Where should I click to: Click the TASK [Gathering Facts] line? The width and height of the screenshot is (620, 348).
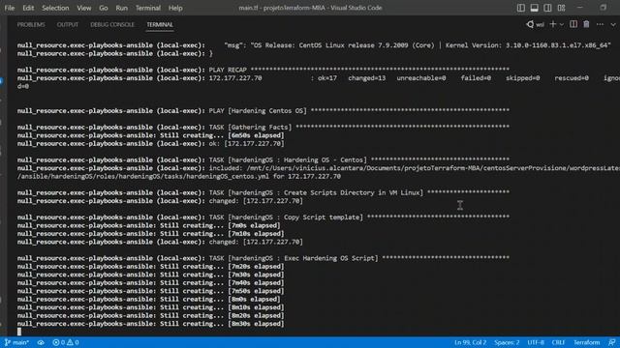click(263, 127)
